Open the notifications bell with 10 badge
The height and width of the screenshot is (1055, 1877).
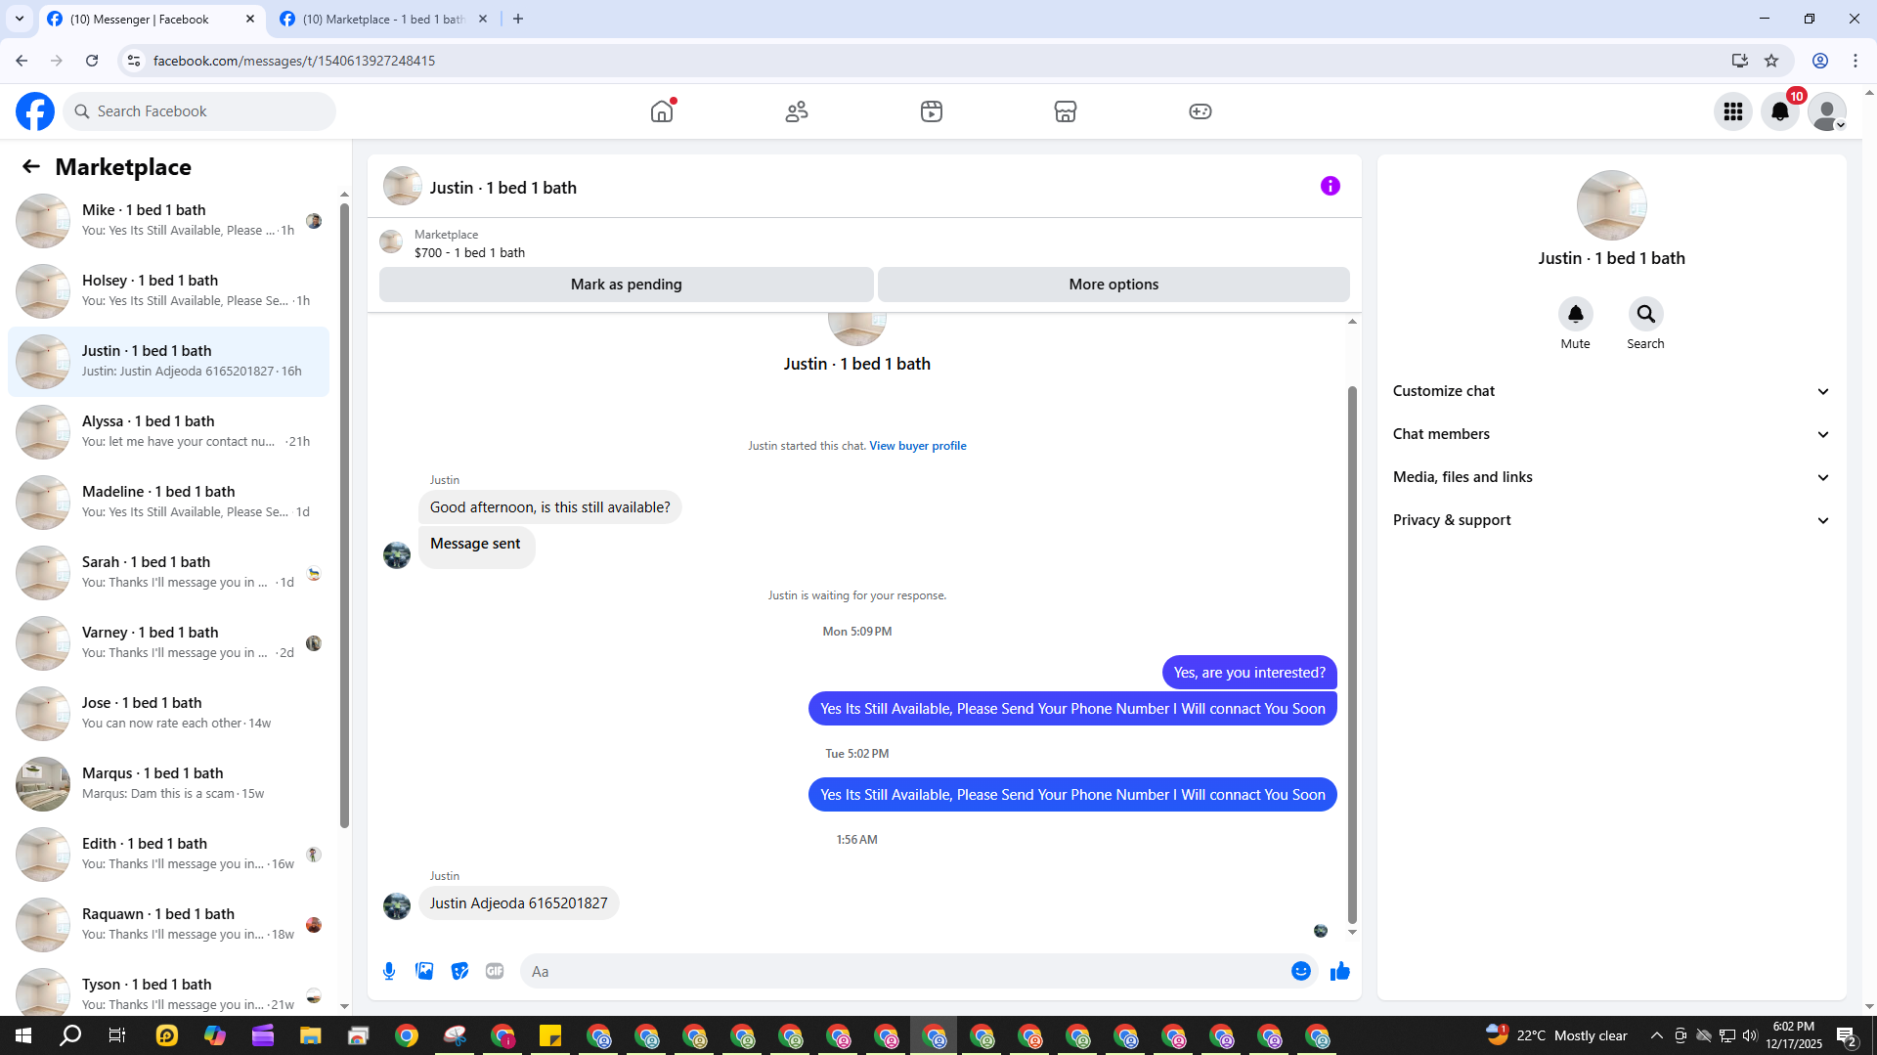click(1780, 111)
